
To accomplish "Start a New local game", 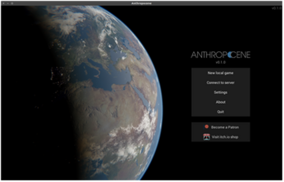I will click(x=221, y=73).
